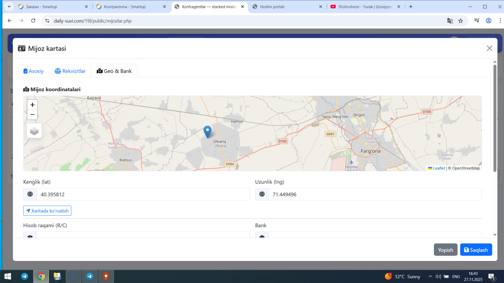This screenshot has height=283, width=504.
Task: Open Telegram from the taskbar
Action: pos(24,276)
